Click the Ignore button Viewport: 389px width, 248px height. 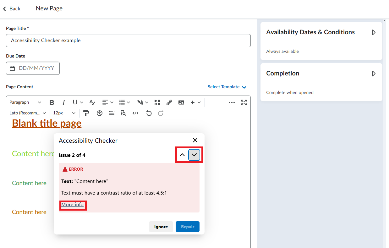tap(161, 227)
